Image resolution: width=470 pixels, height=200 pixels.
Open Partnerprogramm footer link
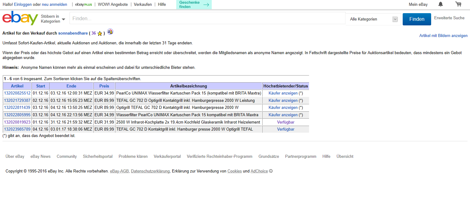pos(301,156)
